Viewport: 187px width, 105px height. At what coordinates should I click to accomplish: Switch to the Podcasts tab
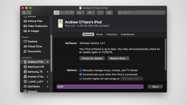point(112,34)
